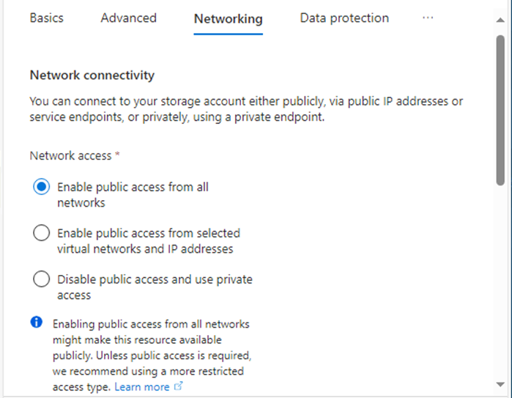Expand the more tabs ellipsis menu

click(428, 18)
